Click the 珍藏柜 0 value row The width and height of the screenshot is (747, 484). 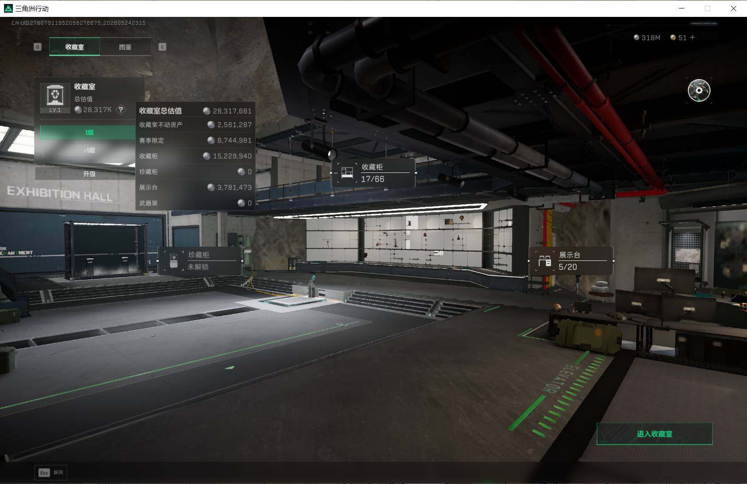tap(195, 172)
